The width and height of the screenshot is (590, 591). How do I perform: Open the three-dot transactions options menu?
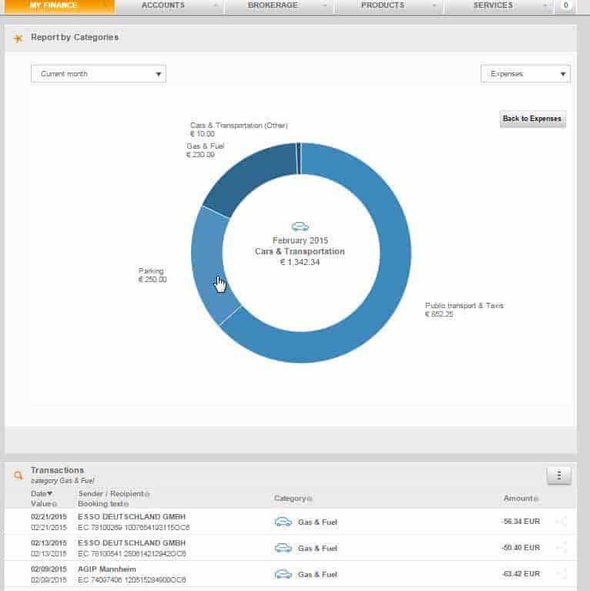coord(558,475)
